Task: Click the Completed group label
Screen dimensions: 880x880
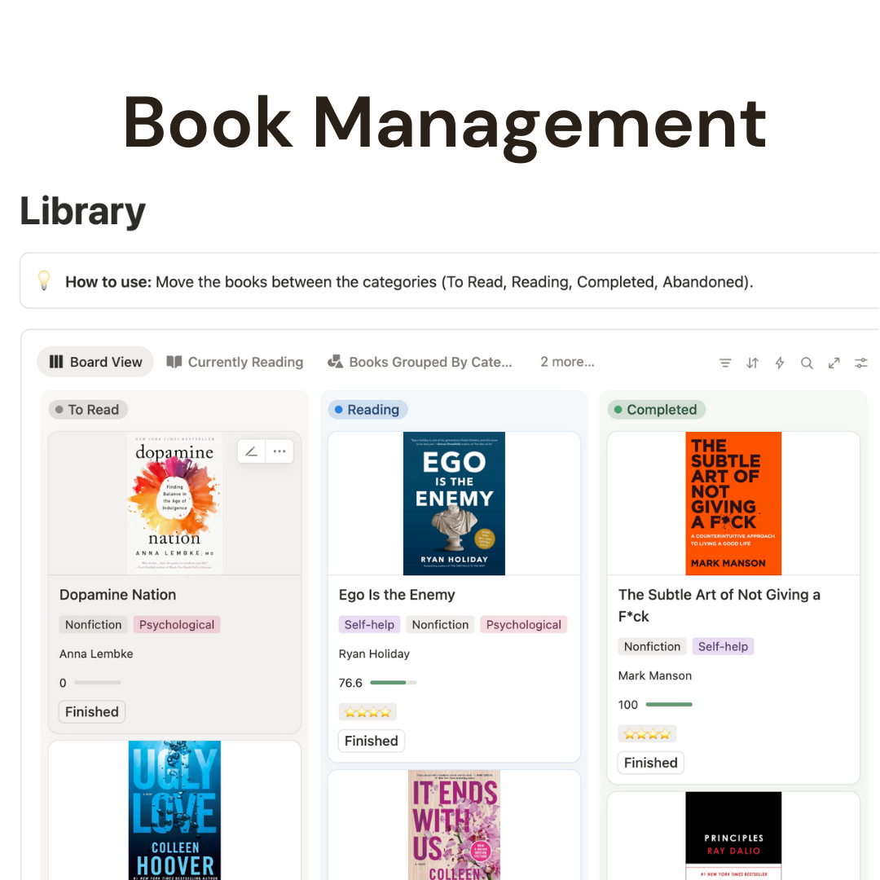Action: [x=657, y=410]
